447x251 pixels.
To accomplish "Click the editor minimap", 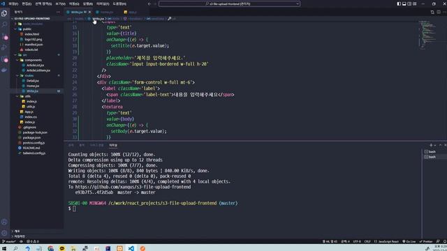I will (427, 34).
